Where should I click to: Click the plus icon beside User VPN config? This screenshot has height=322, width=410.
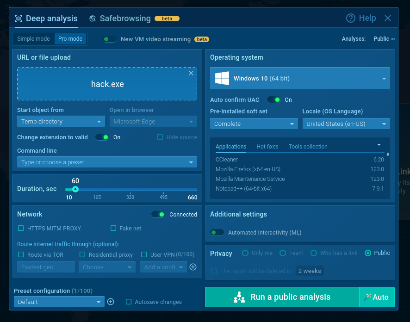click(x=193, y=267)
